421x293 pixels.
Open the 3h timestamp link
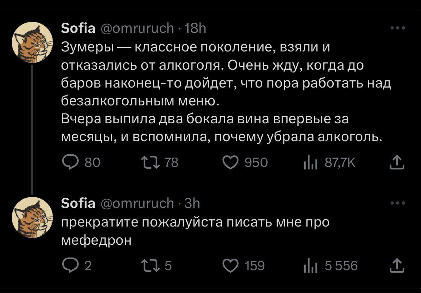(x=193, y=203)
